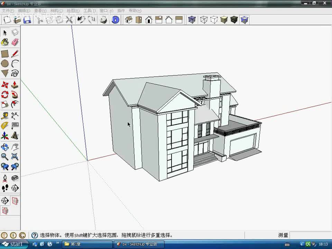Open Model Info from the toolbar
This screenshot has height=249, width=332.
(116, 20)
